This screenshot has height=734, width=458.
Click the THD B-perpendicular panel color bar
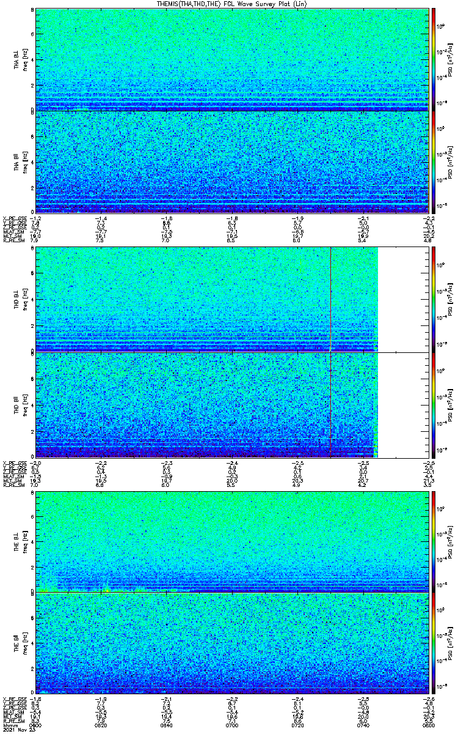click(x=434, y=299)
